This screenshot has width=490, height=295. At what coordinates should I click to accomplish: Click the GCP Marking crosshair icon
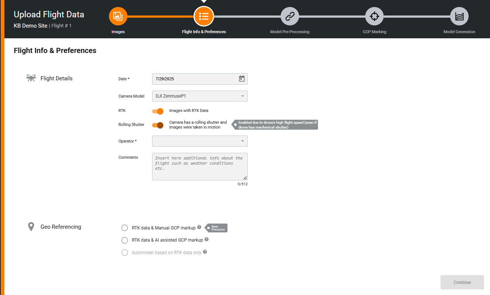pos(374,16)
